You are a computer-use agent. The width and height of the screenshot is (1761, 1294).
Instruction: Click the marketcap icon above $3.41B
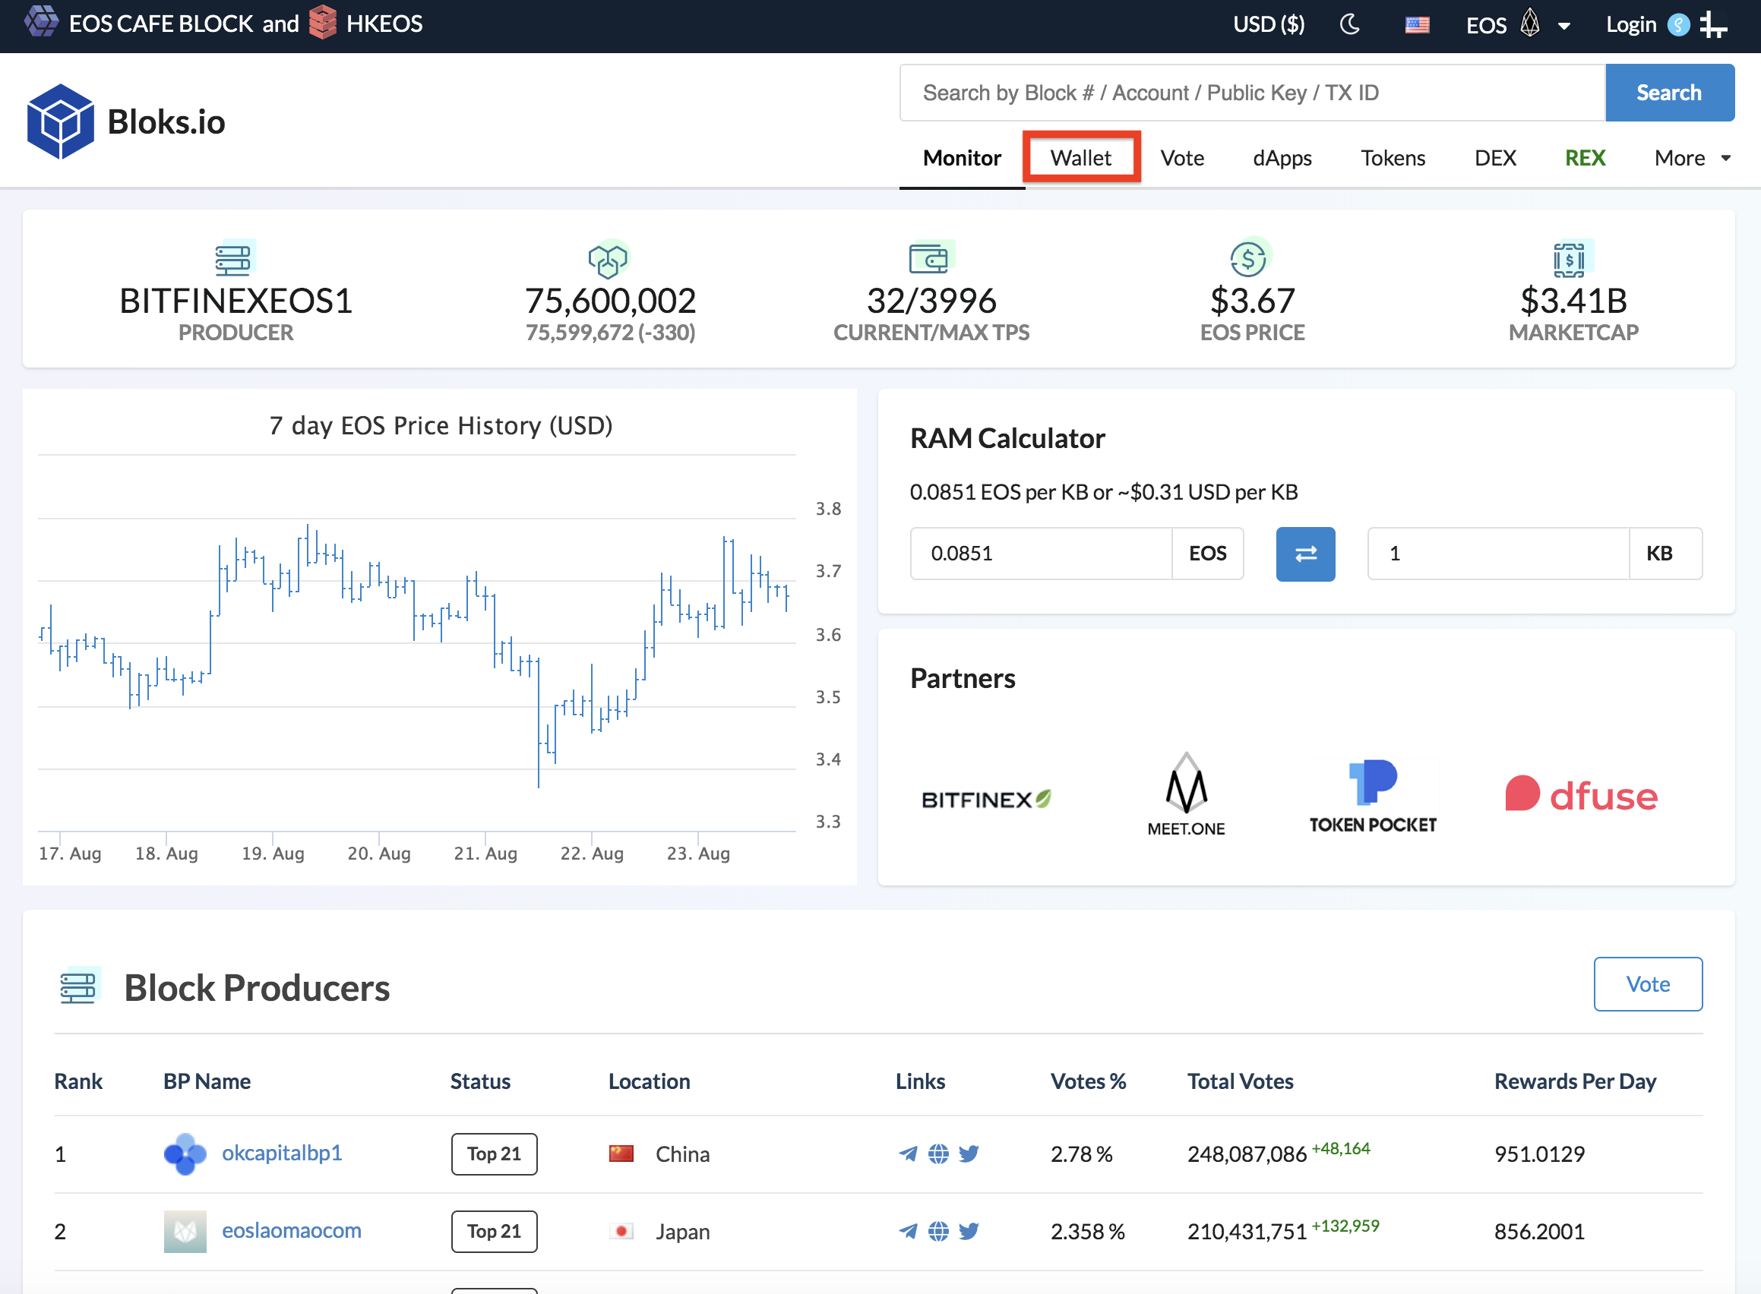tap(1572, 259)
